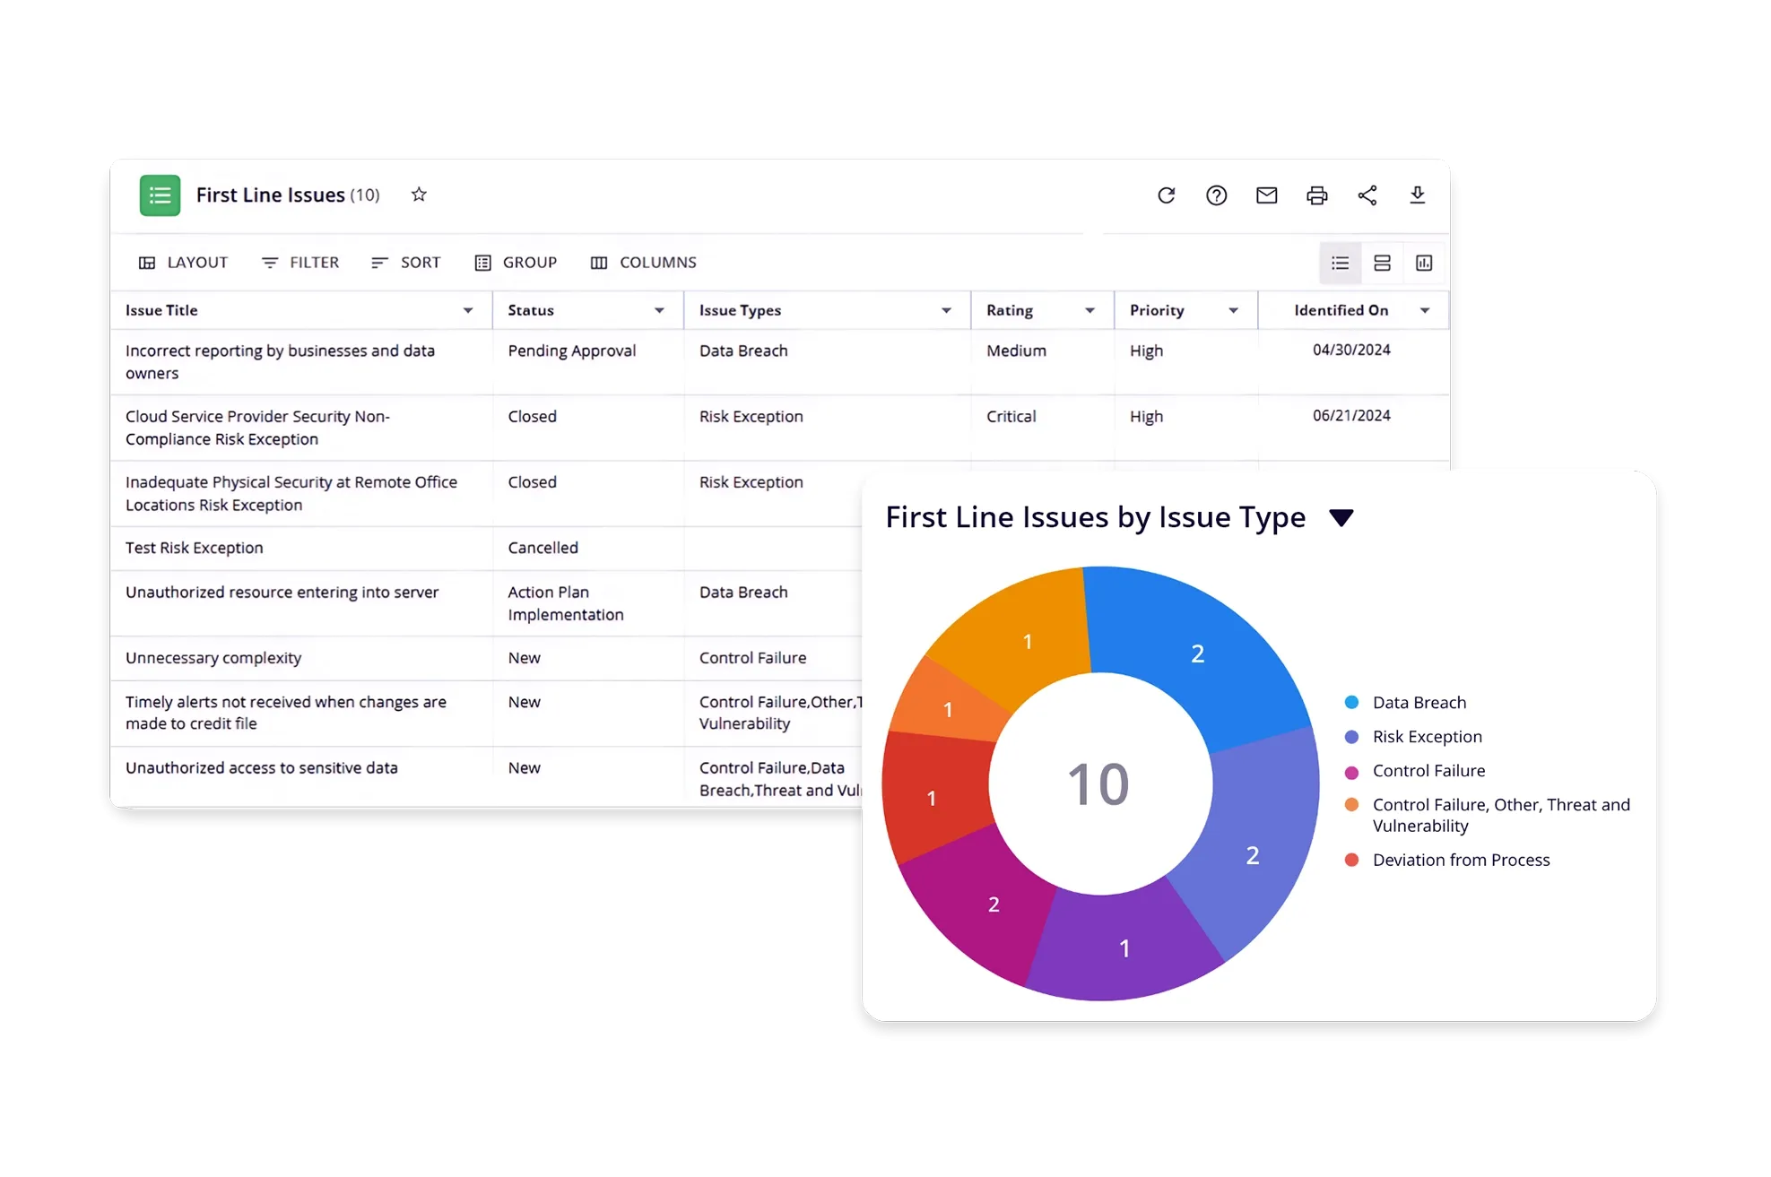Viewport: 1771px width, 1177px height.
Task: Click the email envelope icon
Action: click(x=1266, y=195)
